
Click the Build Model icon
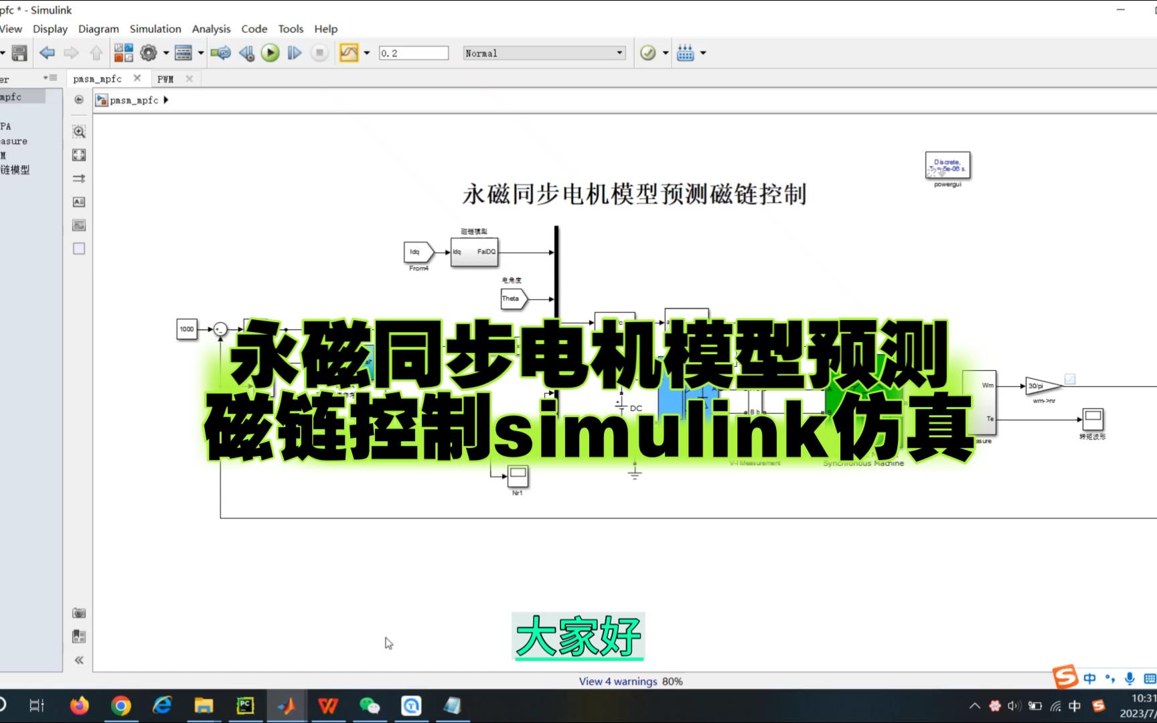(x=685, y=53)
